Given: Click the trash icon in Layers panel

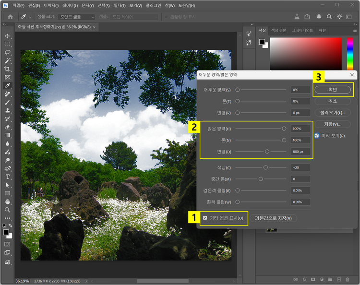Looking at the screenshot, I should pos(347,279).
